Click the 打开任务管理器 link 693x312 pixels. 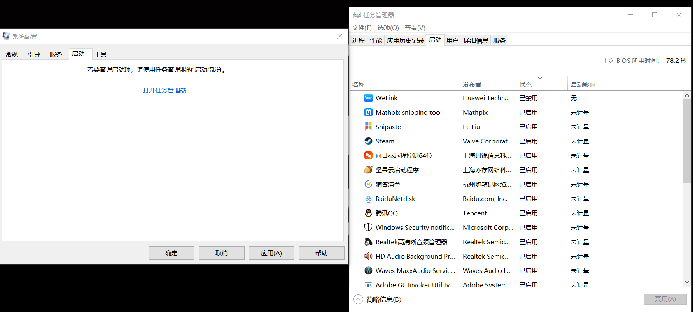(164, 90)
